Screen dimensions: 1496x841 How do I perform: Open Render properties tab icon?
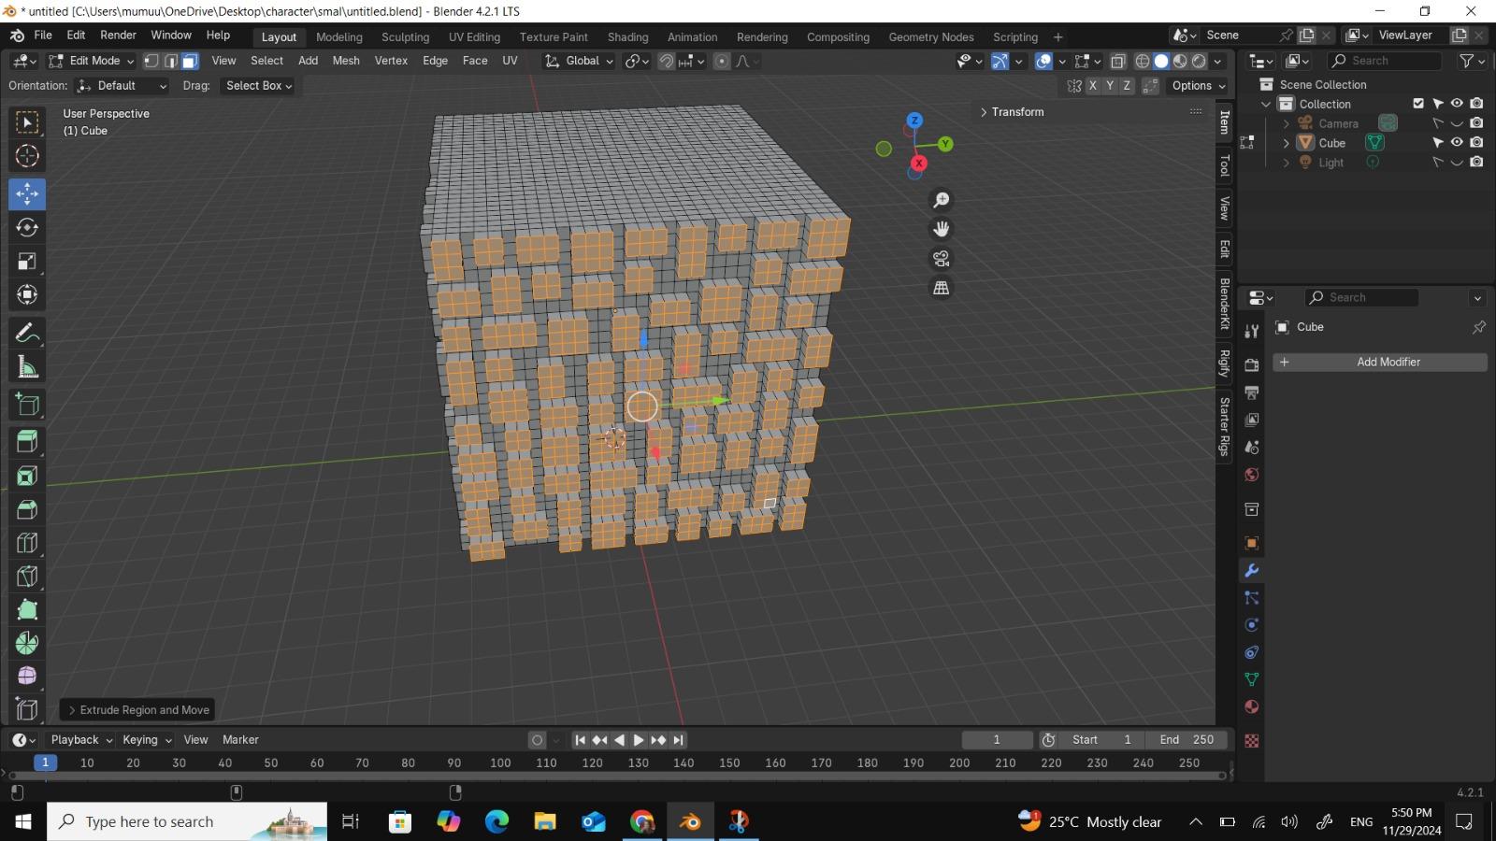coord(1252,365)
